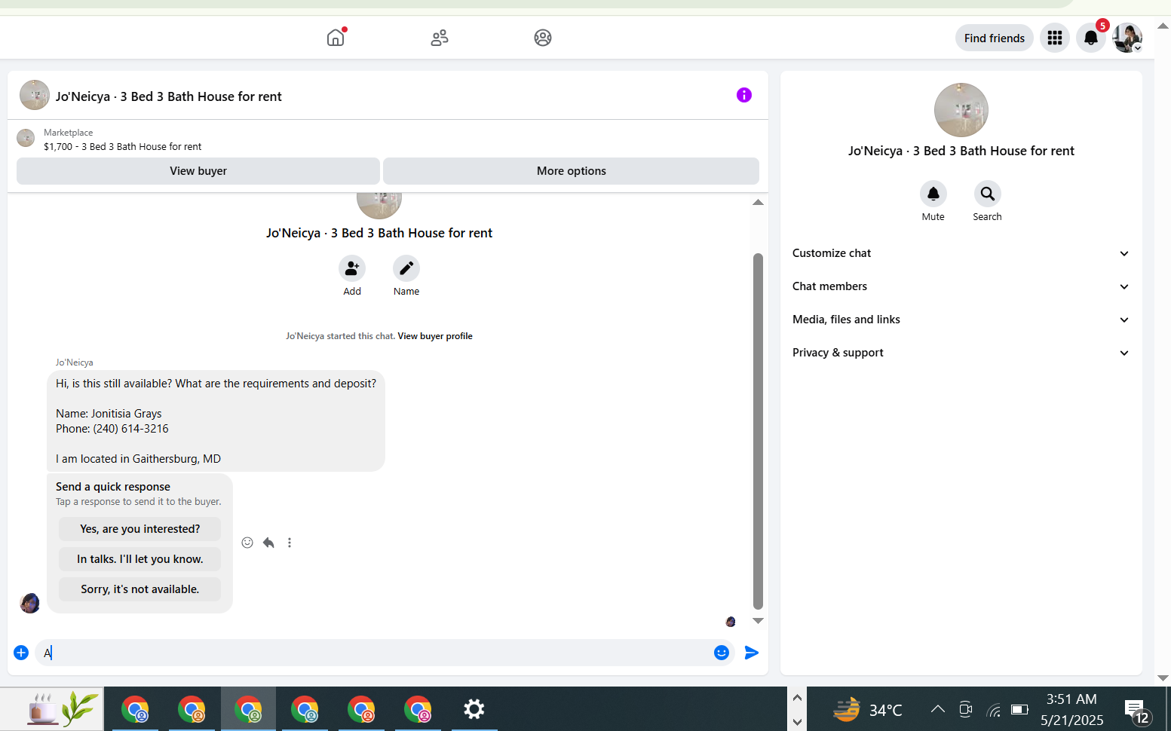The height and width of the screenshot is (731, 1171).
Task: Click the sender's avatar next to quick responses
Action: pos(29,603)
